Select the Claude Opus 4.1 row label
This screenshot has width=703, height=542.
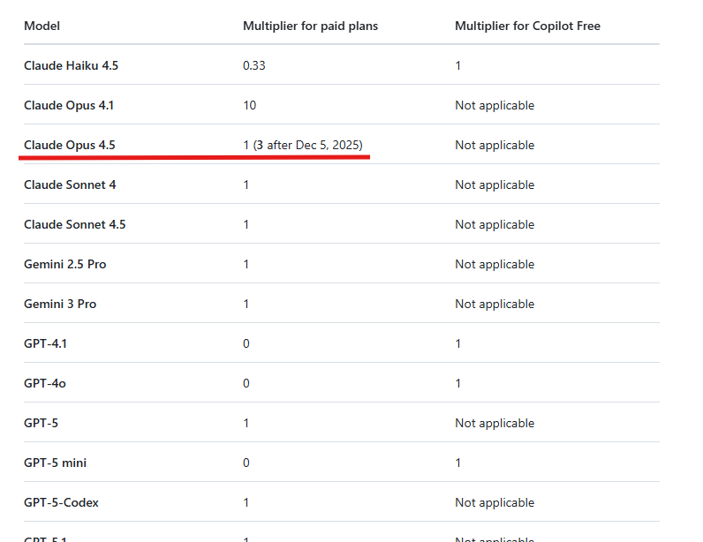[x=69, y=105]
